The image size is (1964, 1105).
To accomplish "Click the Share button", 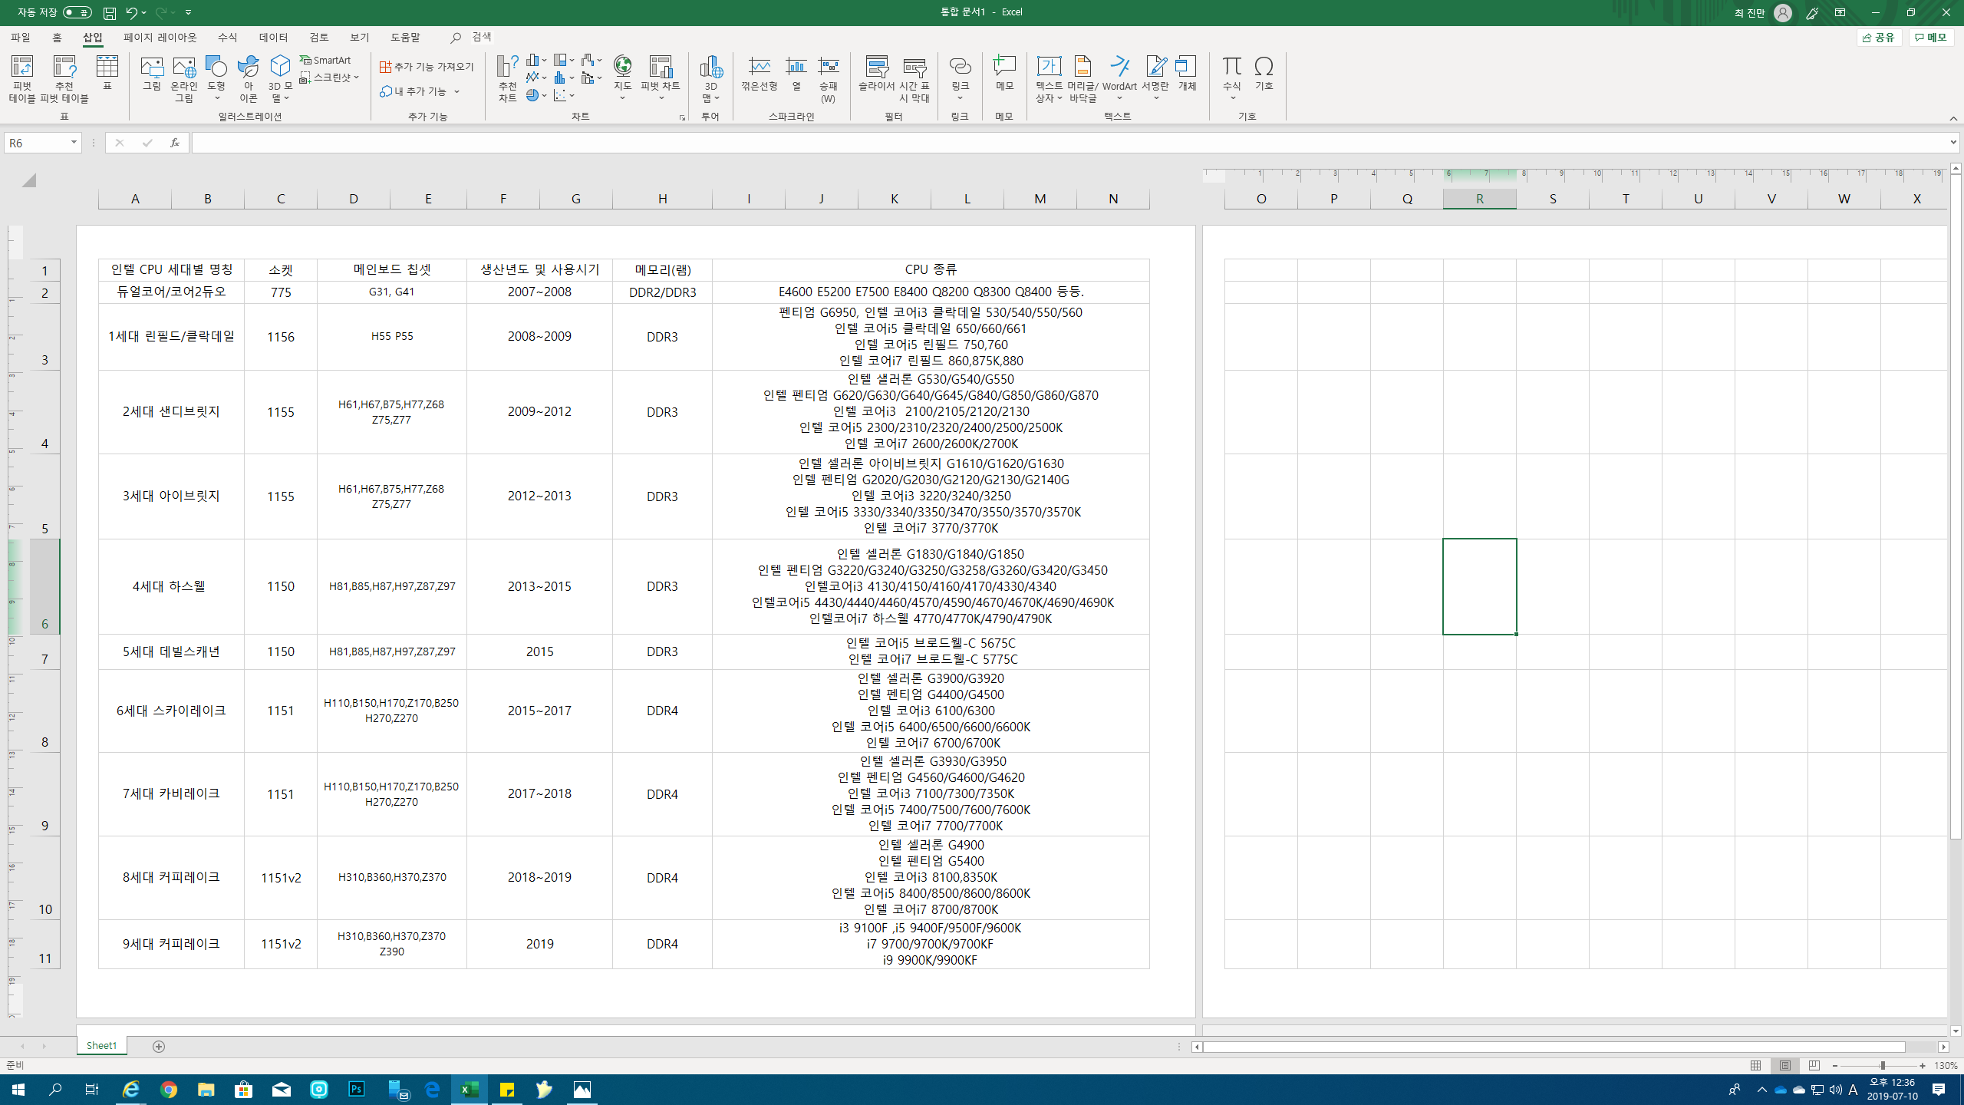I will click(1880, 37).
